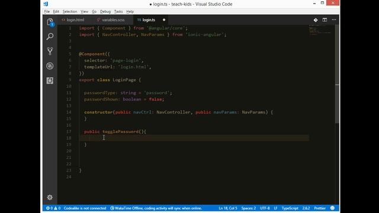Open the Go menu
This screenshot has width=379, height=213.
click(94, 12)
